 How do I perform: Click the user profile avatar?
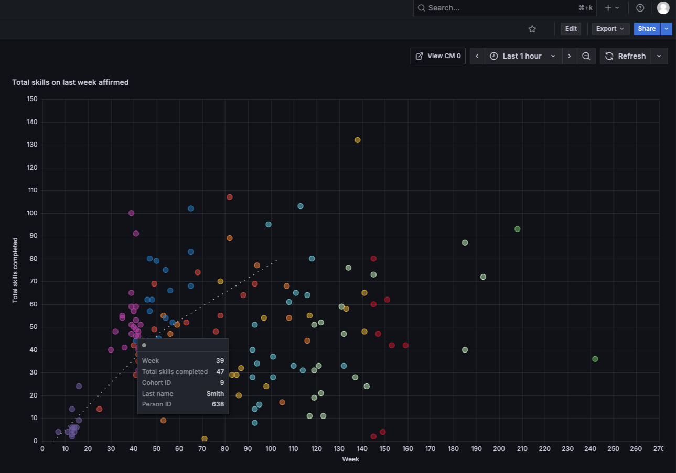(x=663, y=8)
